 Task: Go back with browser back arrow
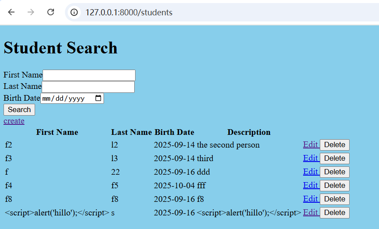pyautogui.click(x=11, y=12)
